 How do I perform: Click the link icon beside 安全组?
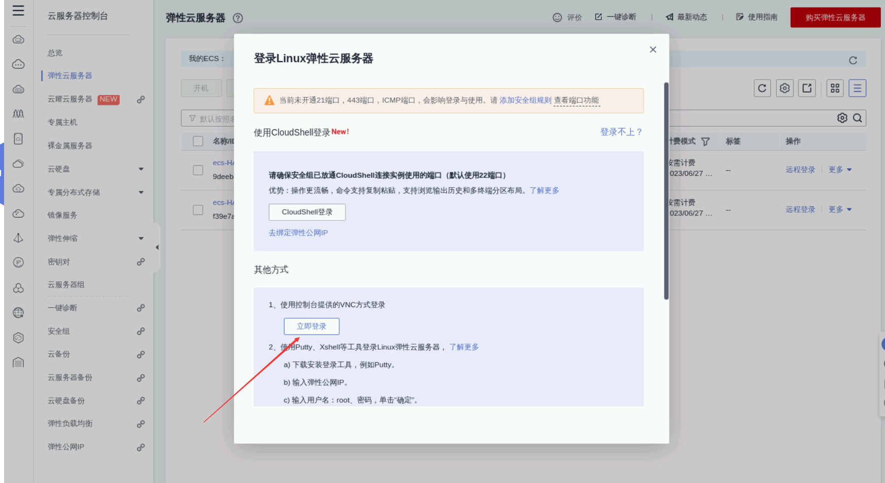pyautogui.click(x=141, y=331)
